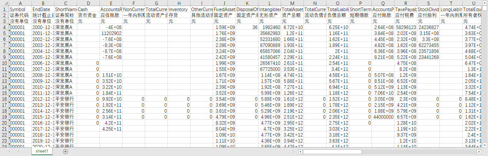Select row 10 header
The height and width of the screenshot is (156, 488).
(4, 63)
